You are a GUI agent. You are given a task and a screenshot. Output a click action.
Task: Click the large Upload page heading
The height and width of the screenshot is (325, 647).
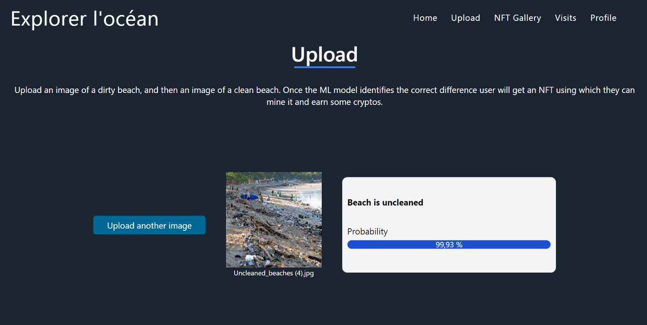click(x=324, y=55)
